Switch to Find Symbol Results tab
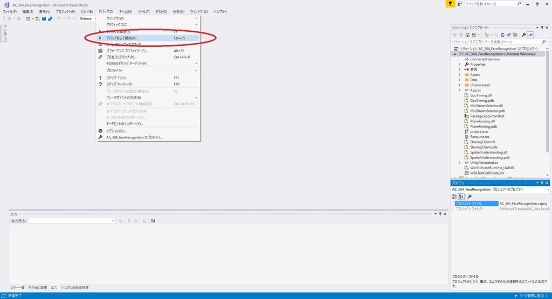The width and height of the screenshot is (552, 299). click(74, 288)
